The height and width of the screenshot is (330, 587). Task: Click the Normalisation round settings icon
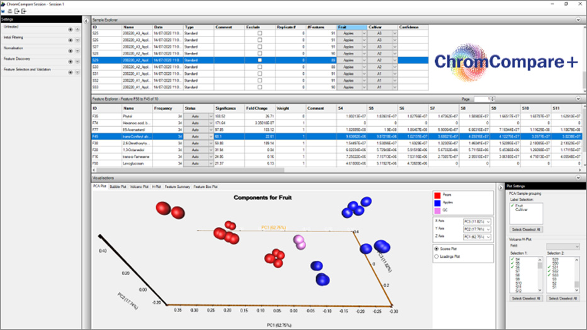click(71, 50)
